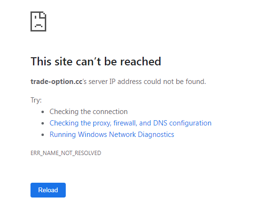Click the word 'server' in the error sentence
Screen dimensions: 264x208
coord(98,82)
